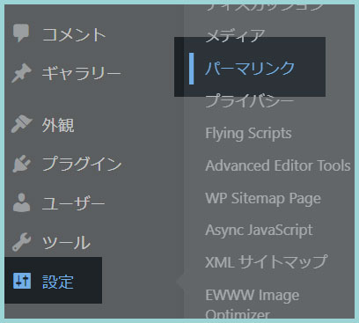Open the プラグイン menu
359x323 pixels.
82,164
